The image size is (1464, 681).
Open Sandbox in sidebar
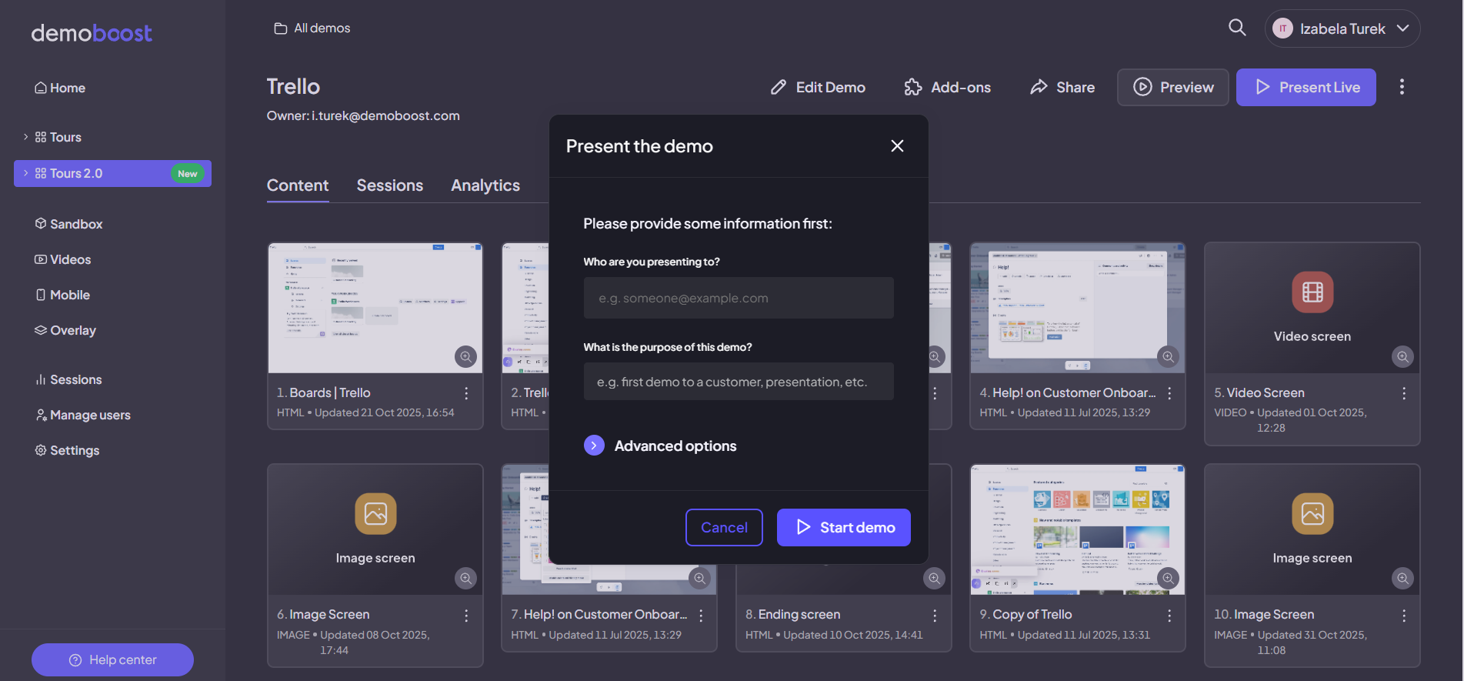(x=68, y=224)
